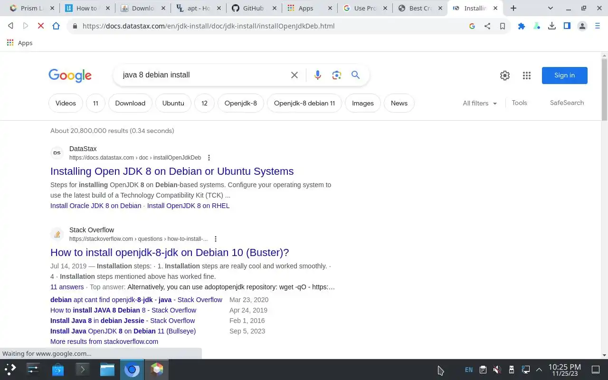The width and height of the screenshot is (608, 380).
Task: Open Google quick settings gear
Action: coord(505,76)
